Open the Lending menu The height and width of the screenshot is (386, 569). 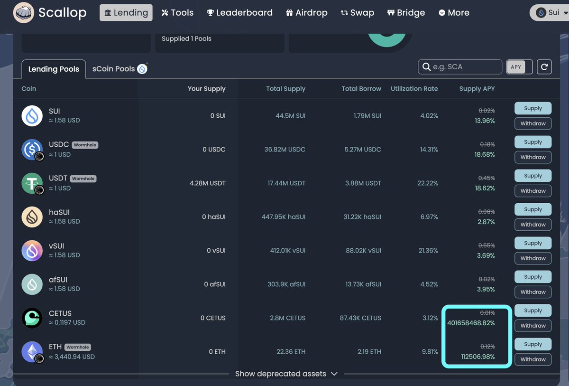tap(126, 13)
